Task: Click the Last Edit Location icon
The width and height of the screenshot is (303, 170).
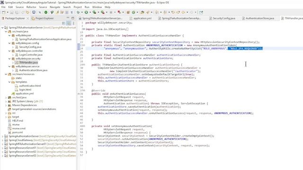Action: pos(173,12)
